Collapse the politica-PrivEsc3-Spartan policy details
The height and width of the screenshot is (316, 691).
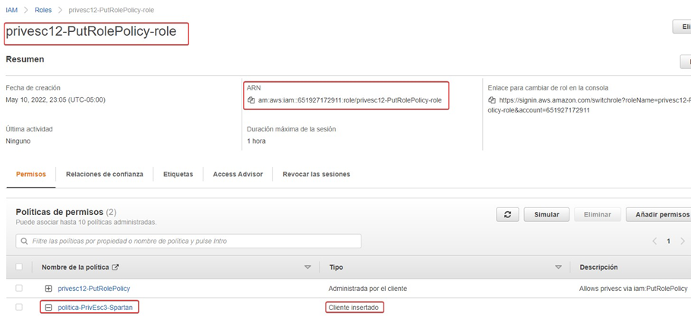tap(49, 308)
